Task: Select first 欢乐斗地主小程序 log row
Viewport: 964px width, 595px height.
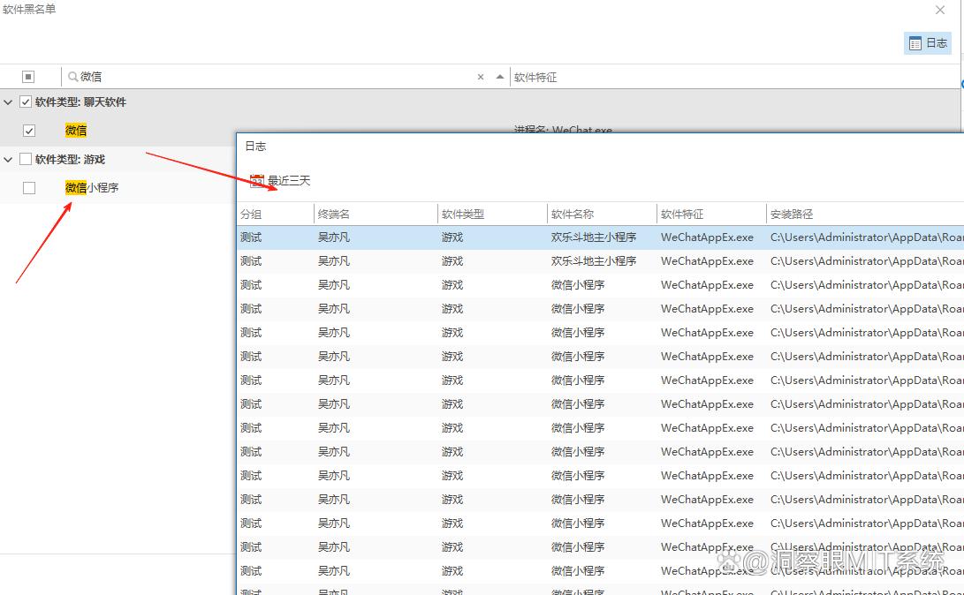Action: [593, 237]
